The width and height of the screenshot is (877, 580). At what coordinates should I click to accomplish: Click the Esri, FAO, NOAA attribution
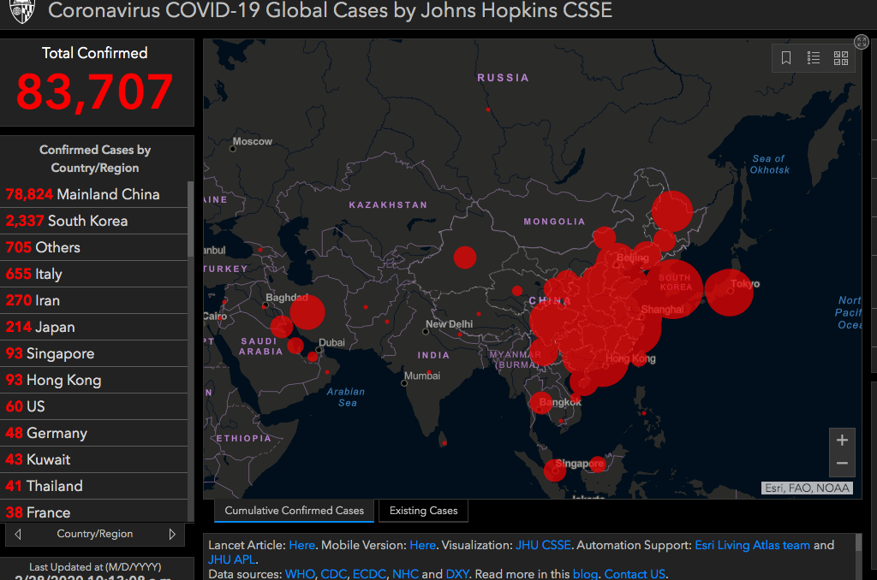coord(807,488)
